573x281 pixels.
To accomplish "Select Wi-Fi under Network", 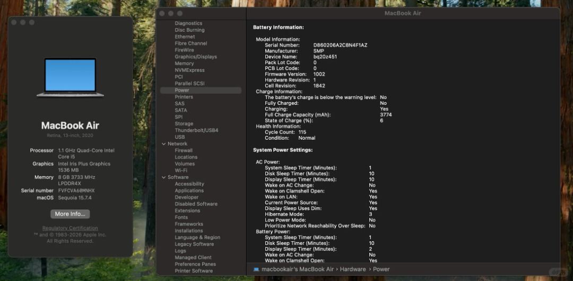I will (x=181, y=170).
